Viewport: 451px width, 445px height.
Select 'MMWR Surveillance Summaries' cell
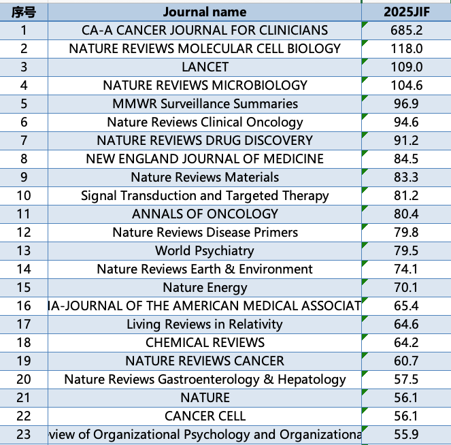point(205,104)
